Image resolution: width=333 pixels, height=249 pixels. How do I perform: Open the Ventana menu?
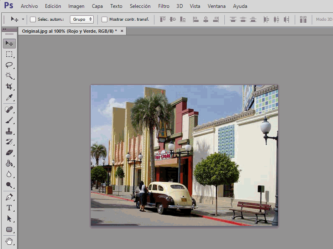click(x=216, y=6)
